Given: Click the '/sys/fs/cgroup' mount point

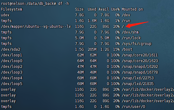Looking at the screenshot, I should click(x=136, y=44).
